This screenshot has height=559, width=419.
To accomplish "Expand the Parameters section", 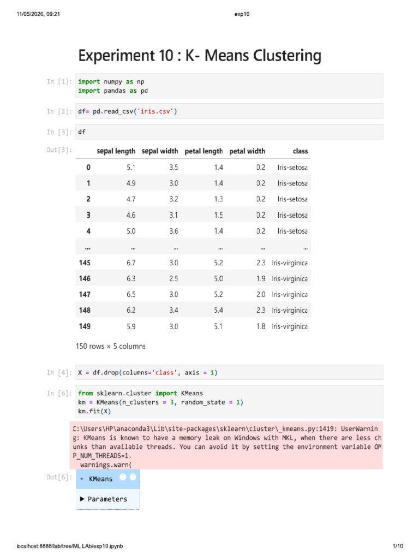I will pyautogui.click(x=104, y=499).
